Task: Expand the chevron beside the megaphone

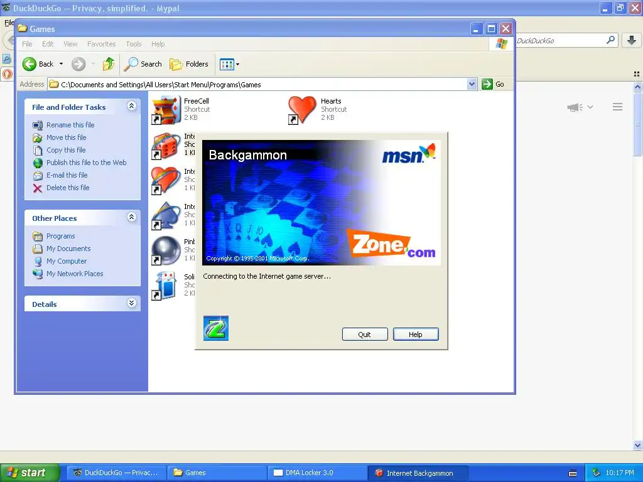Action: [590, 107]
